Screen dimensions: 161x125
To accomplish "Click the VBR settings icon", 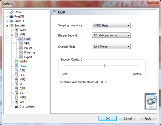I will pos(21,43).
